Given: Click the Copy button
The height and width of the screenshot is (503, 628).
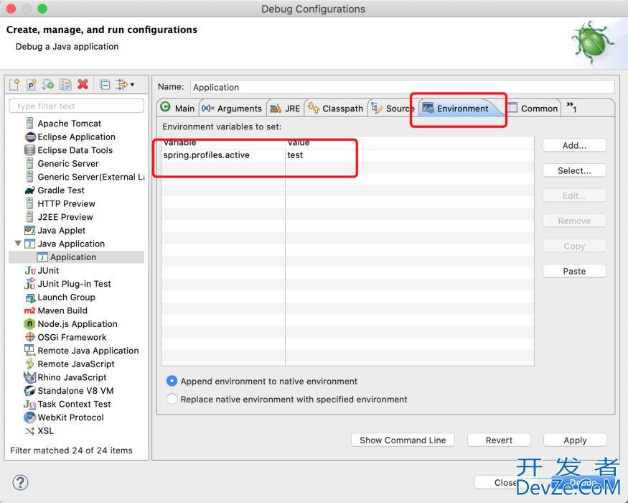Looking at the screenshot, I should click(x=574, y=246).
